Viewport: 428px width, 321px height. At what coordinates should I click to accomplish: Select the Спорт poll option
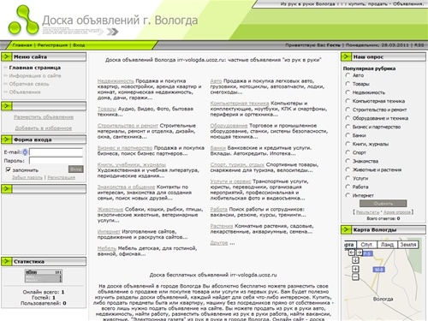coord(348,152)
